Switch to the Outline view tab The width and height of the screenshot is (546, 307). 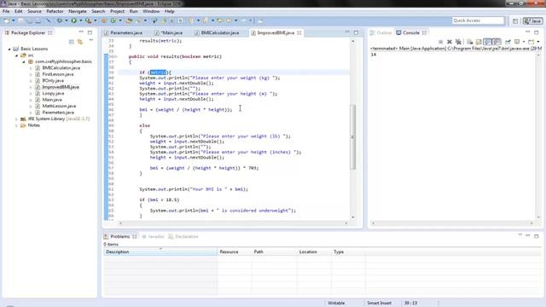coord(381,32)
